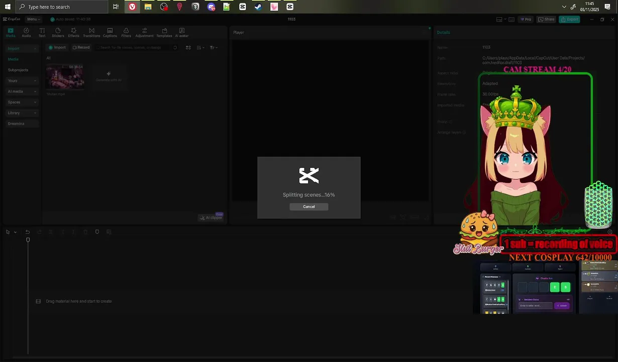The width and height of the screenshot is (618, 362).
Task: Select Media in the sidebar
Action: (14, 59)
